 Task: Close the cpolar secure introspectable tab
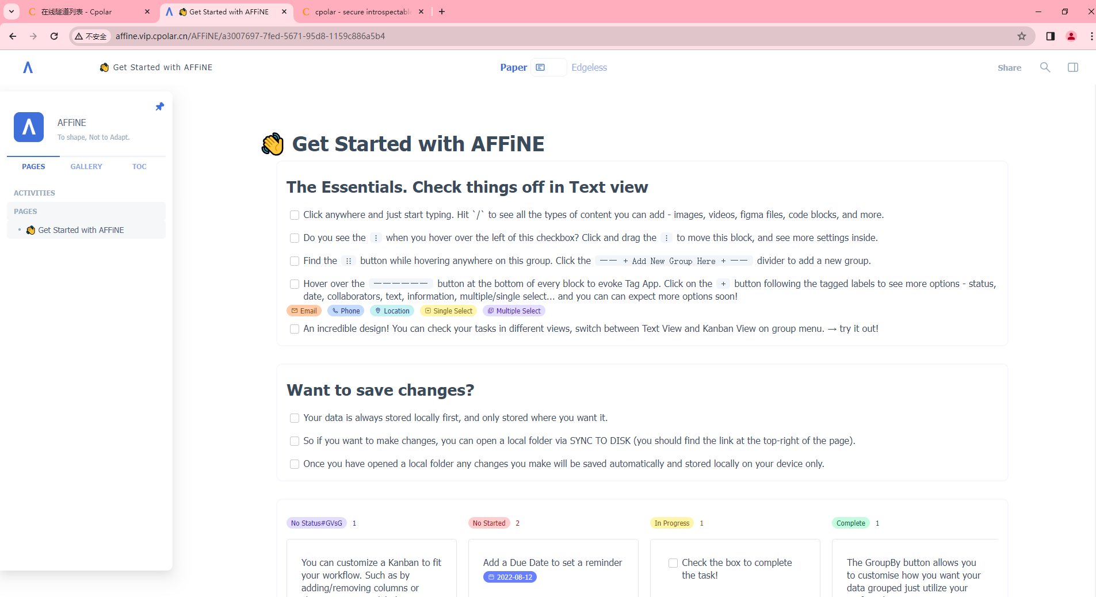421,12
